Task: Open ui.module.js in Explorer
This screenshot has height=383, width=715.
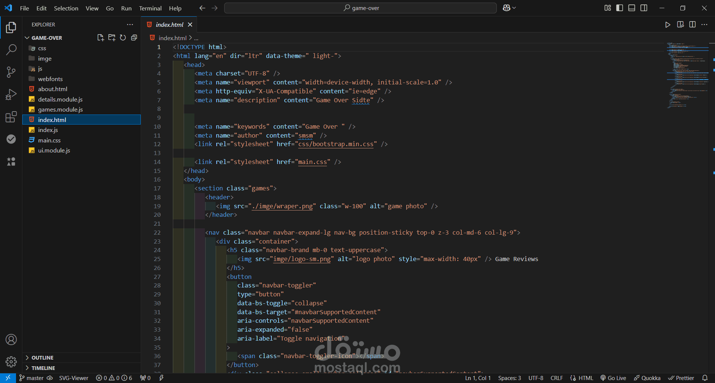Action: pos(82,151)
